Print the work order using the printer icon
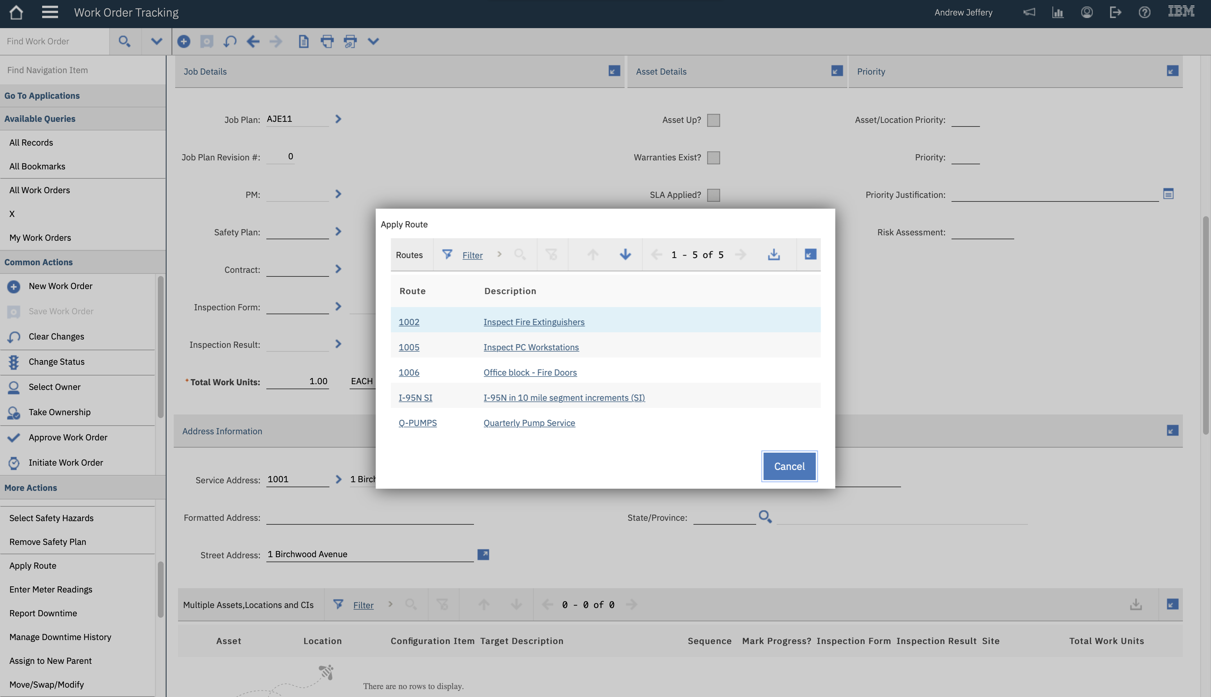Viewport: 1211px width, 697px height. tap(327, 41)
